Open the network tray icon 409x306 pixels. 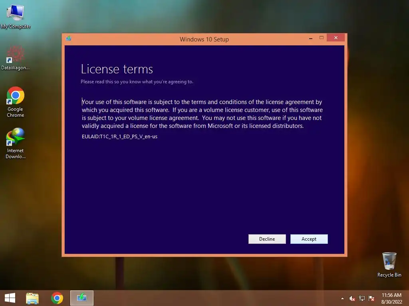(362, 298)
